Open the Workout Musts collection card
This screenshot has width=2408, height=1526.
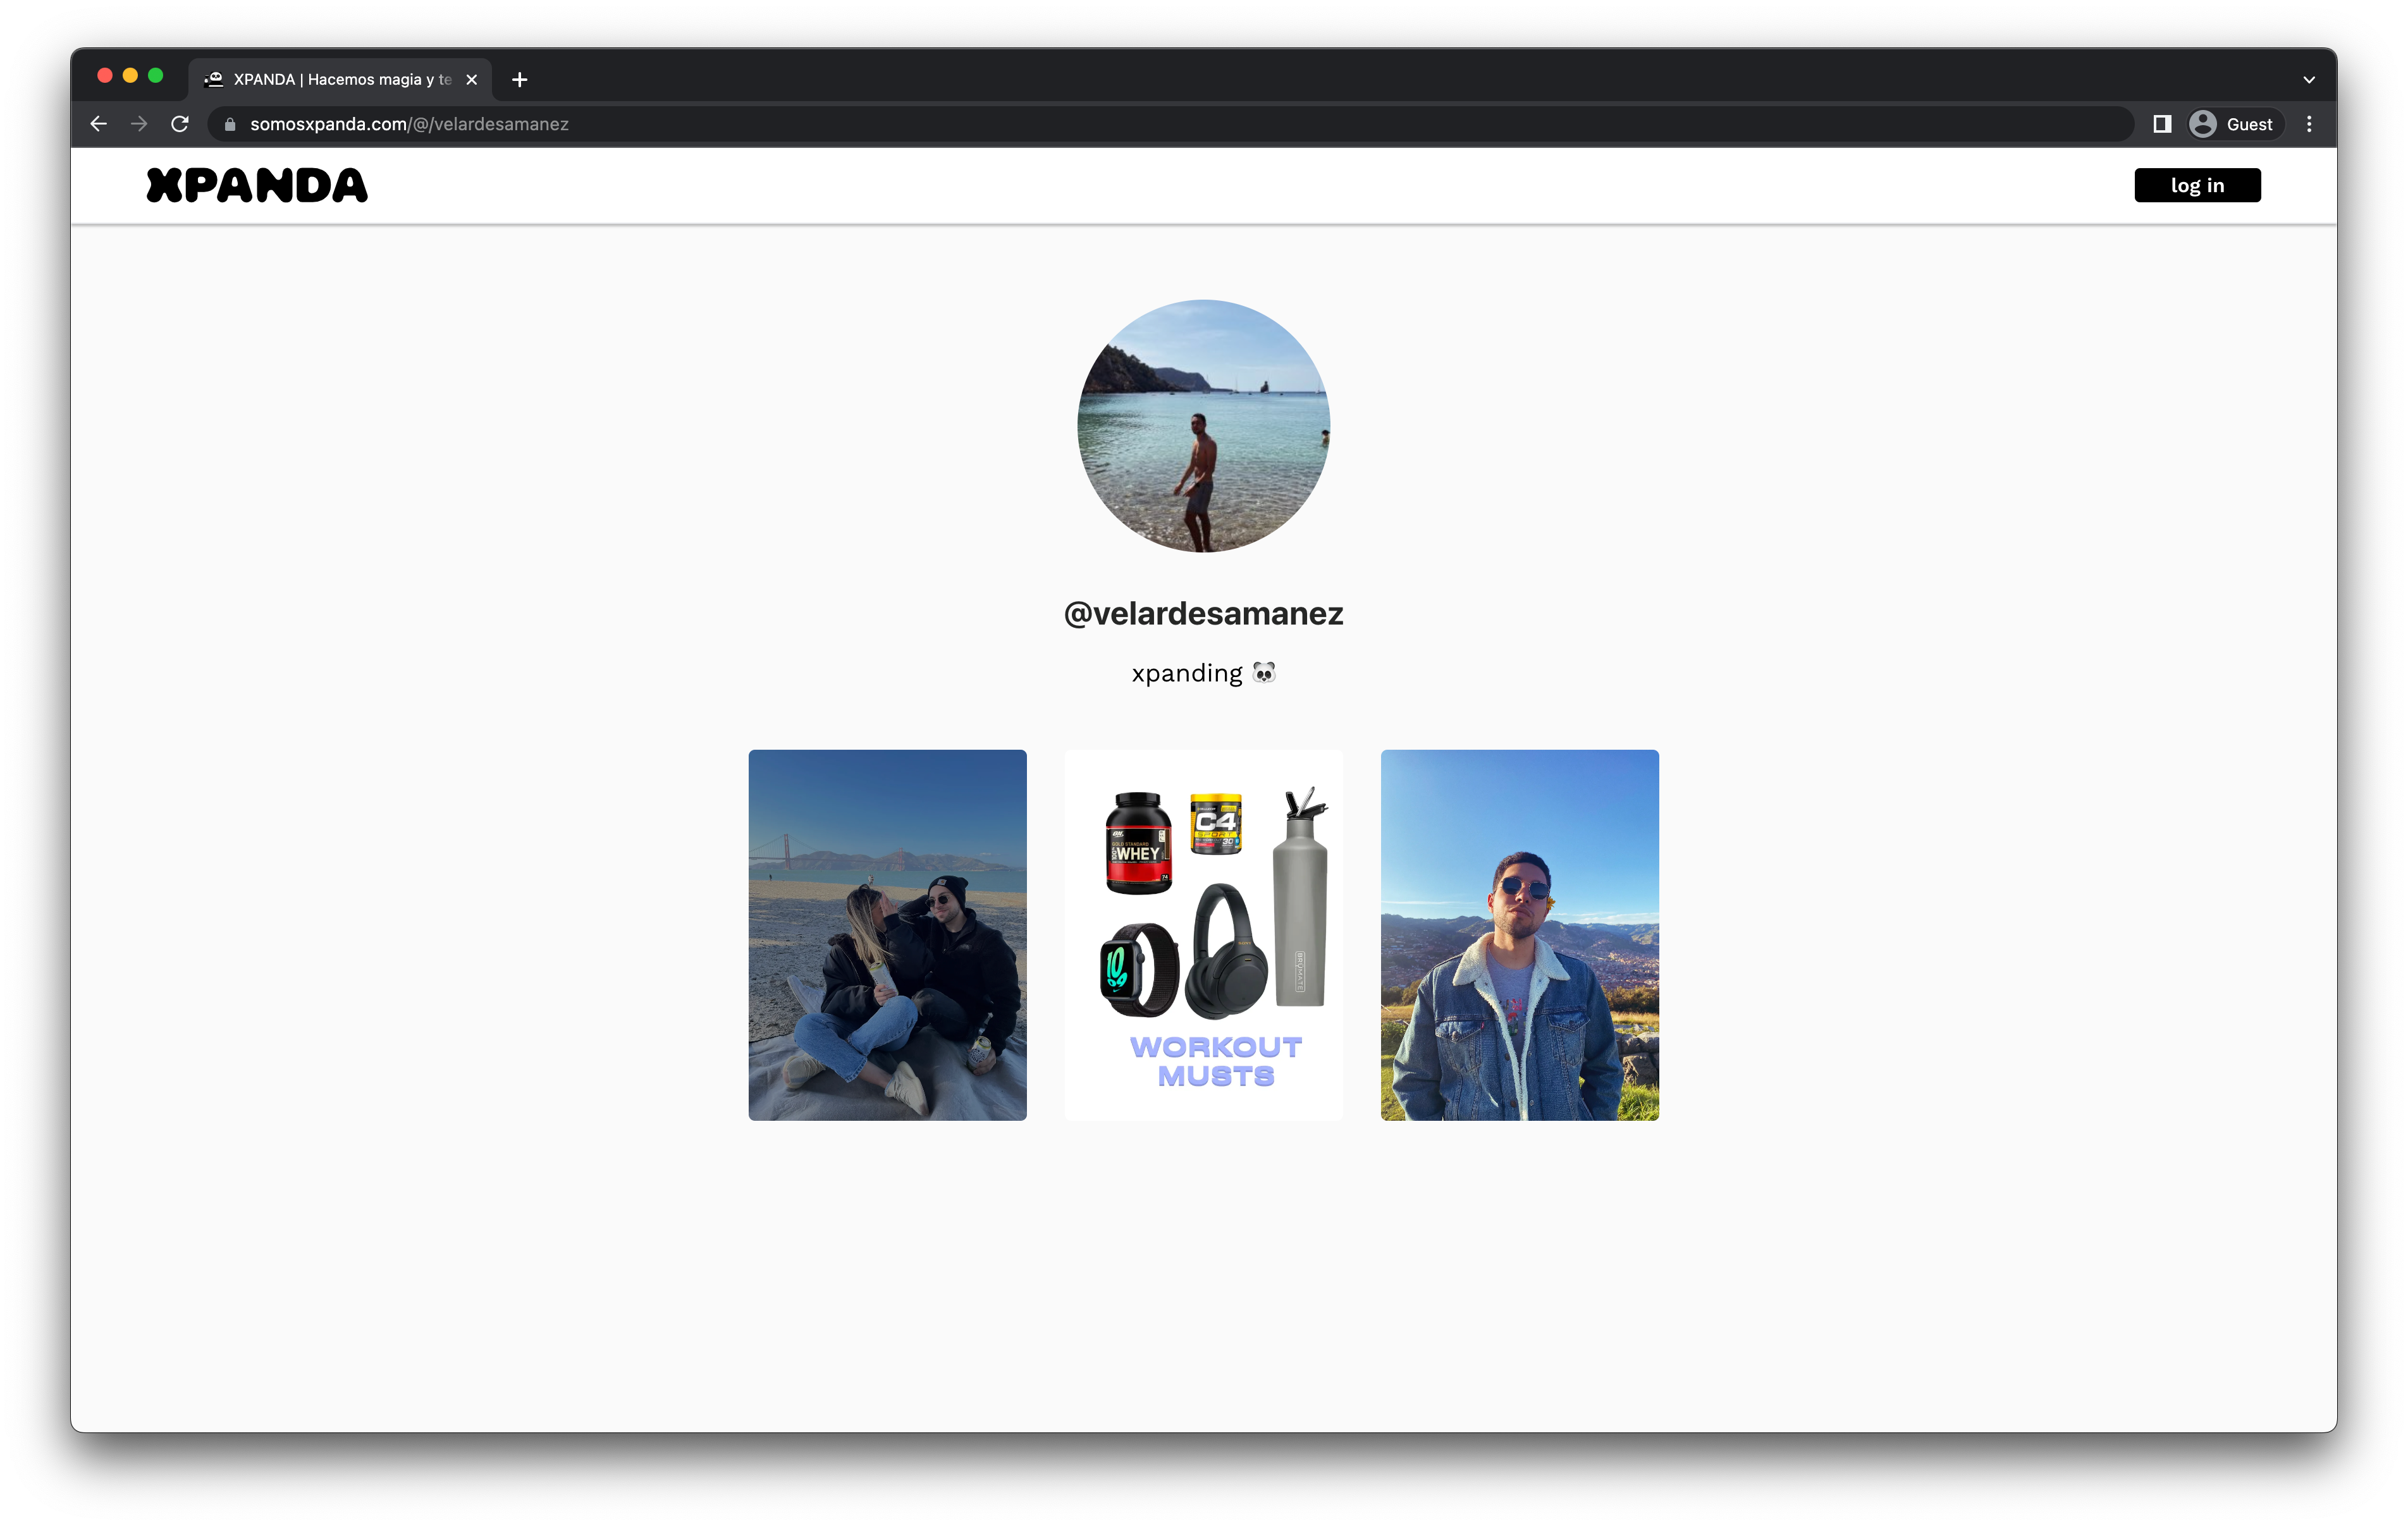coord(1203,935)
